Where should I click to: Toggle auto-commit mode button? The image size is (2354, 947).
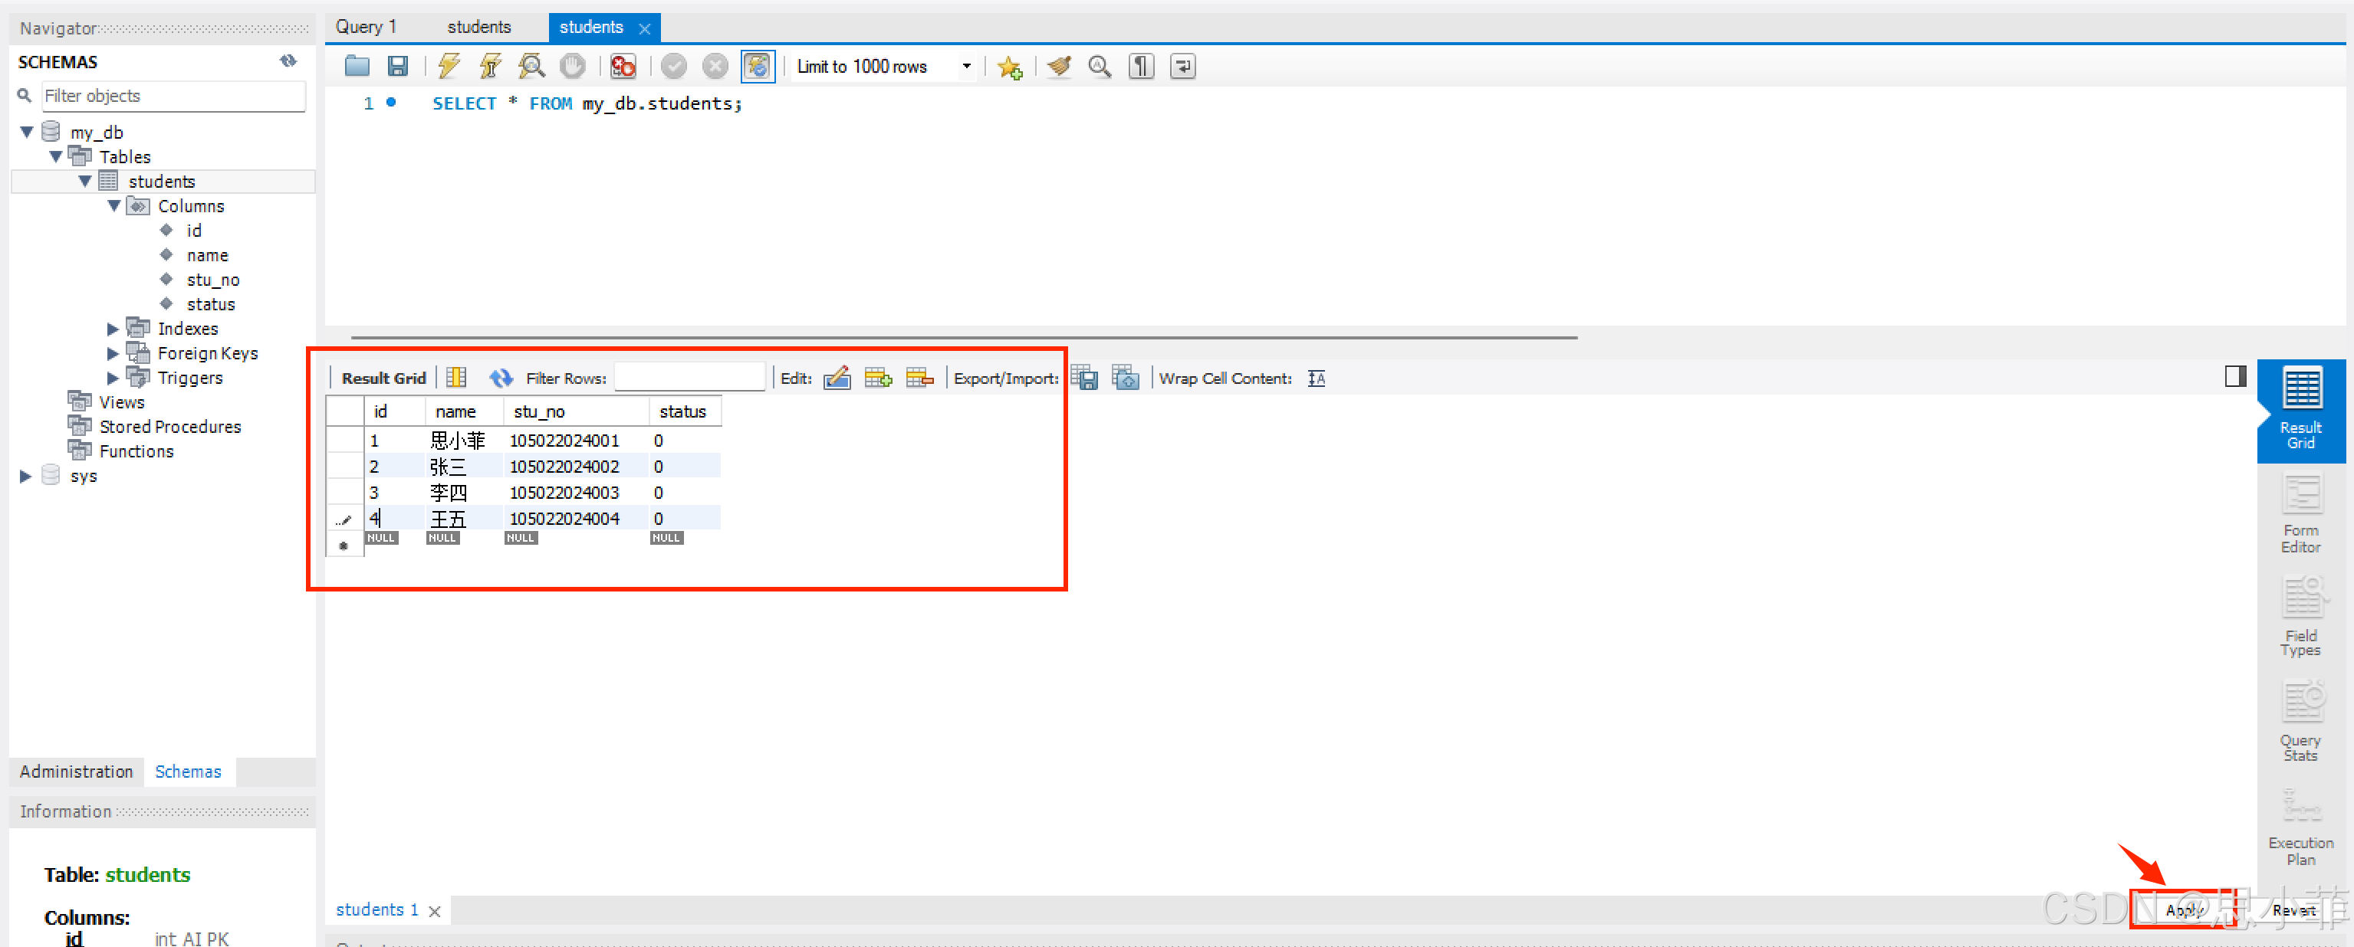point(758,66)
